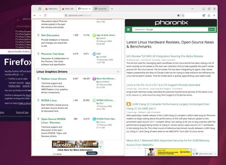226x165 pixels.
Task: Open the Phoronix Test Suite forum
Action: pos(53,54)
